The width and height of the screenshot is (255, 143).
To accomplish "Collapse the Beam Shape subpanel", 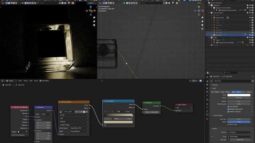I will pos(213,116).
